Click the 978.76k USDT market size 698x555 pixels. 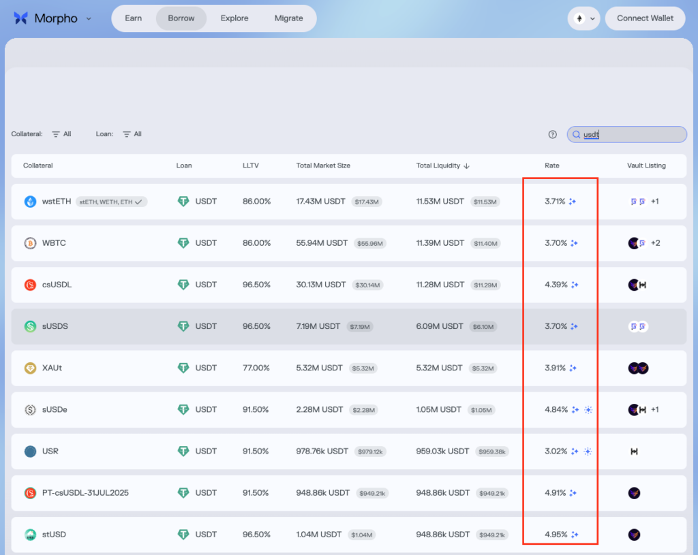322,451
